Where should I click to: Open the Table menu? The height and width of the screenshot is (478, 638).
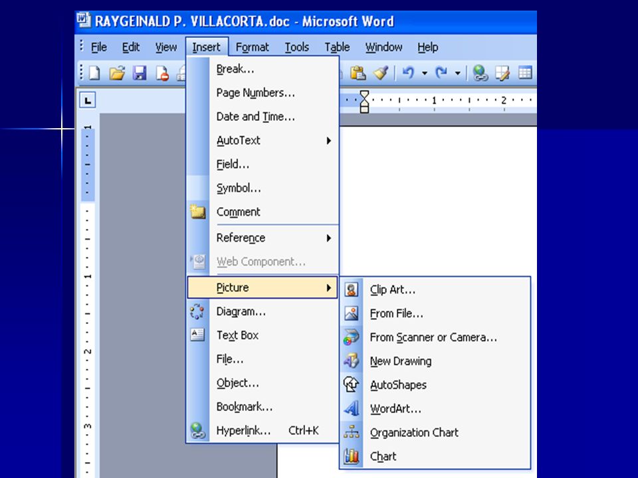pos(338,47)
